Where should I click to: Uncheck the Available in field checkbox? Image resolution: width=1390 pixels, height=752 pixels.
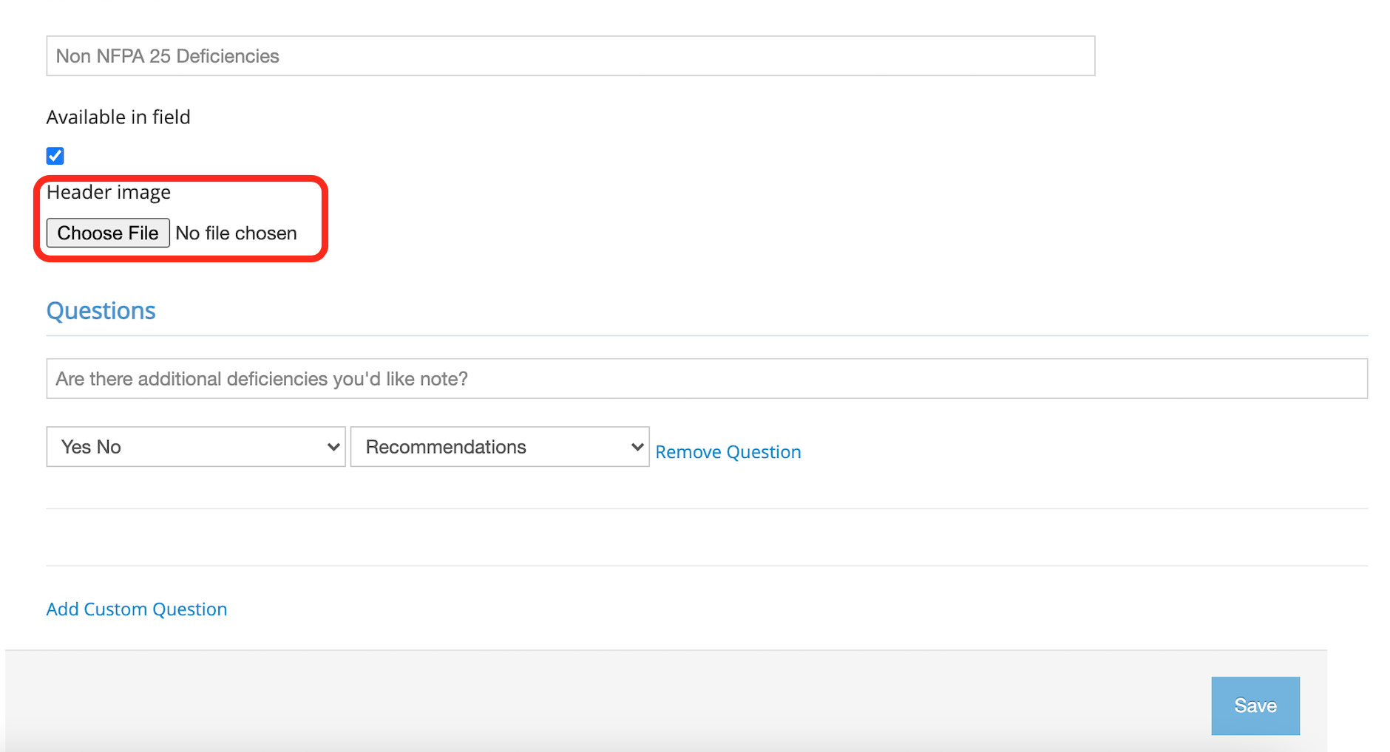click(55, 156)
